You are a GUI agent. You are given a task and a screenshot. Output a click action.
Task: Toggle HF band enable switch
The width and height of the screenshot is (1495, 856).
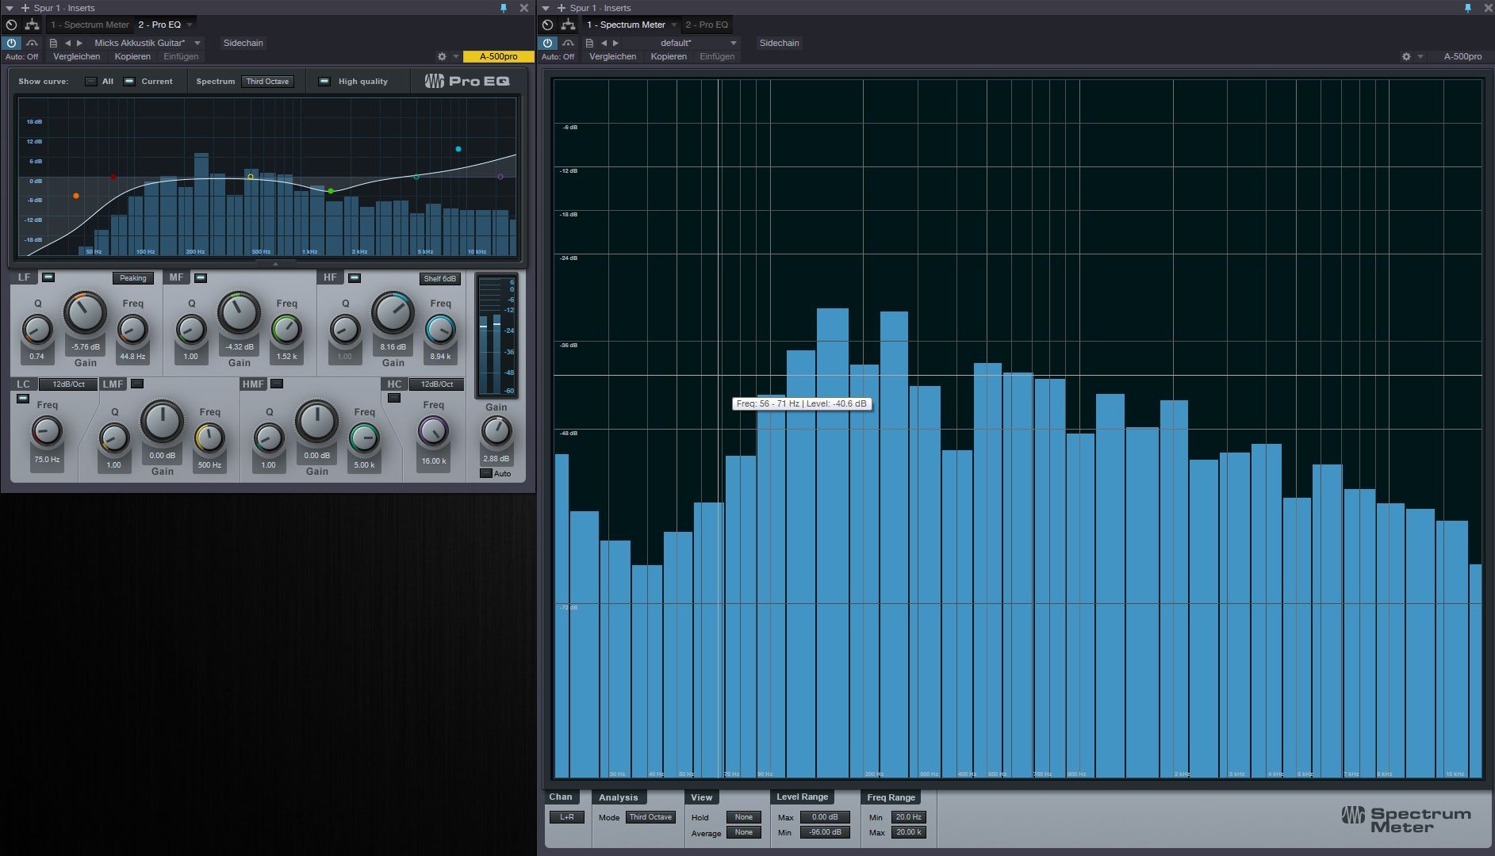355,277
